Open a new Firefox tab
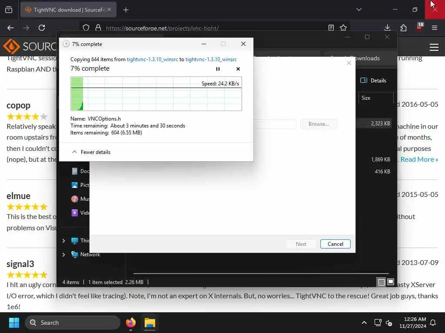Viewport: 445px width, 333px height. pos(126,10)
